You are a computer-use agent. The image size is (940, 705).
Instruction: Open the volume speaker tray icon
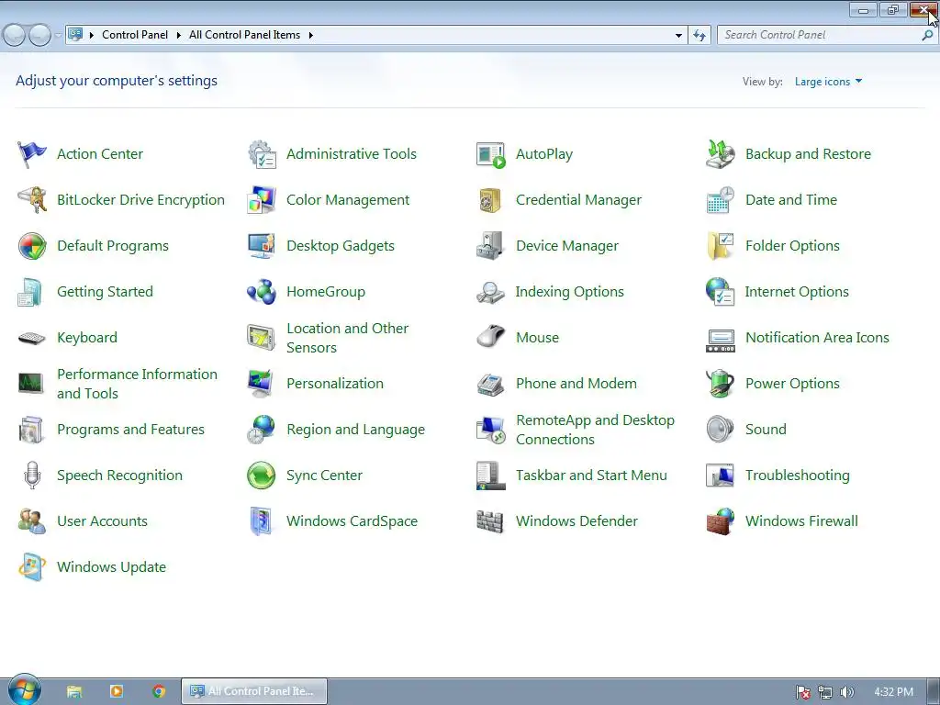pos(846,692)
